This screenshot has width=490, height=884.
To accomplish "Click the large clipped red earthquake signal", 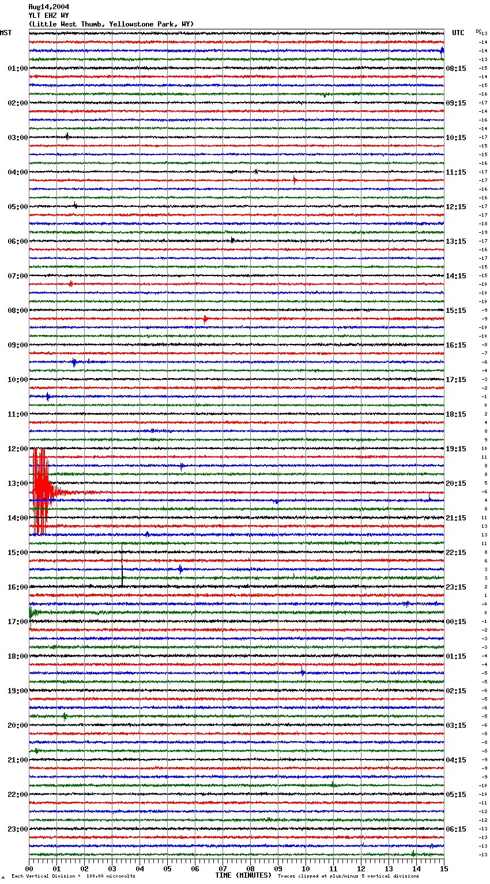I will pyautogui.click(x=42, y=492).
